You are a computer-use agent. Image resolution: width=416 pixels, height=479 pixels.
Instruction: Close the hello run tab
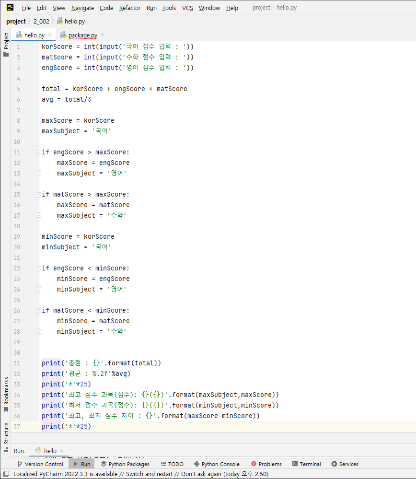click(x=62, y=451)
